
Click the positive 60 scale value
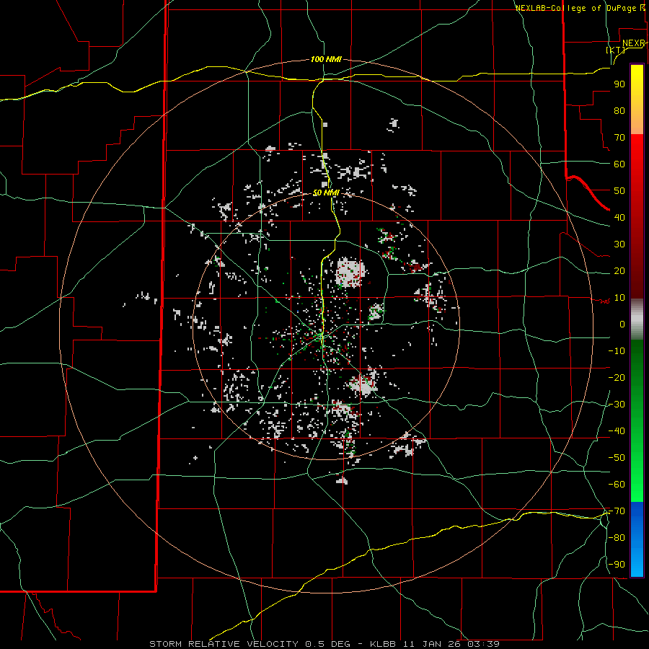(x=619, y=164)
